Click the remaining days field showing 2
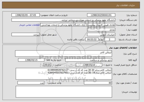 tap(109, 40)
